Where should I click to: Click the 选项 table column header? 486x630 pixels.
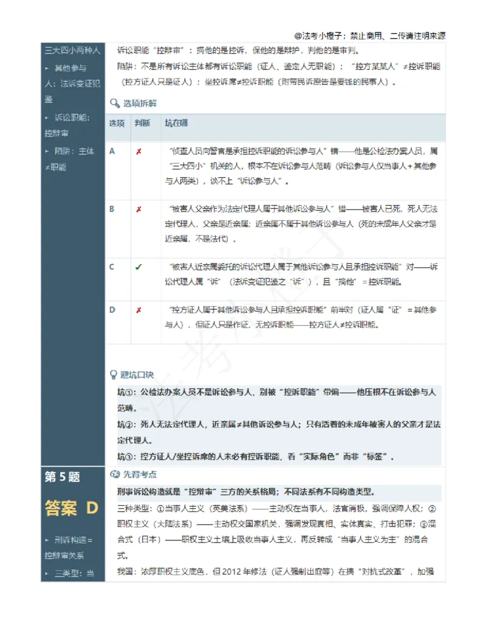117,124
